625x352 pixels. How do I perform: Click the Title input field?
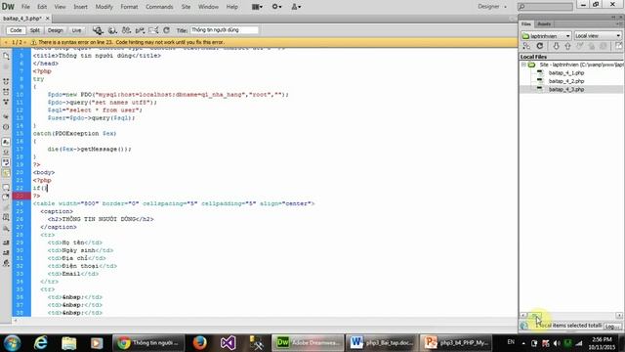click(x=224, y=30)
